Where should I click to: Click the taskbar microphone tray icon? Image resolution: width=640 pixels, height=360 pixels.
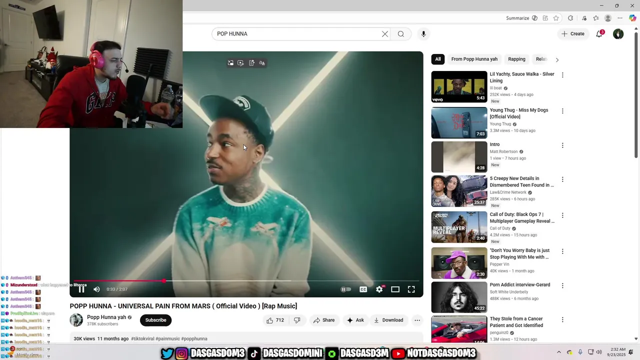[x=580, y=352]
